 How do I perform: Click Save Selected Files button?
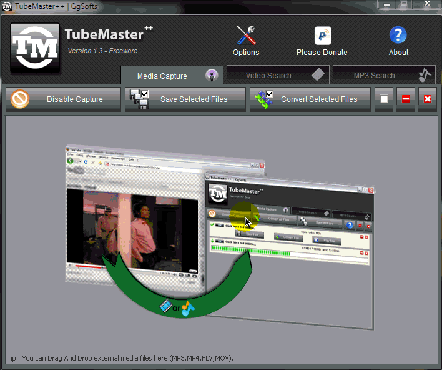(185, 99)
